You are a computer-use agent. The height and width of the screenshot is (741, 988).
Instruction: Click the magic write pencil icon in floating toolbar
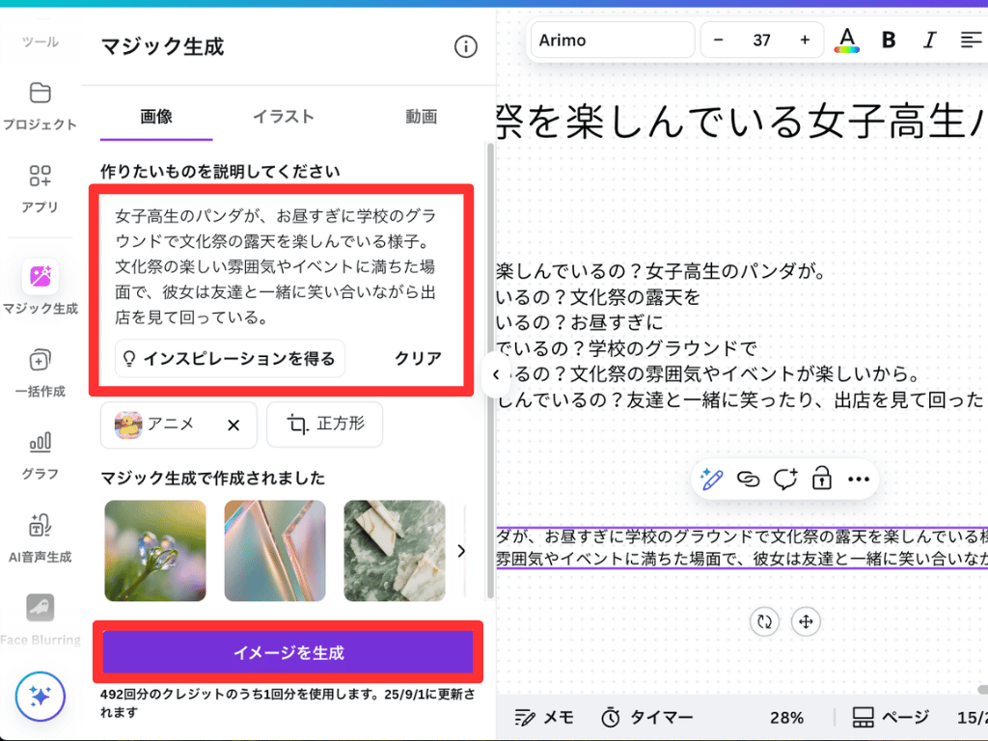pos(711,480)
